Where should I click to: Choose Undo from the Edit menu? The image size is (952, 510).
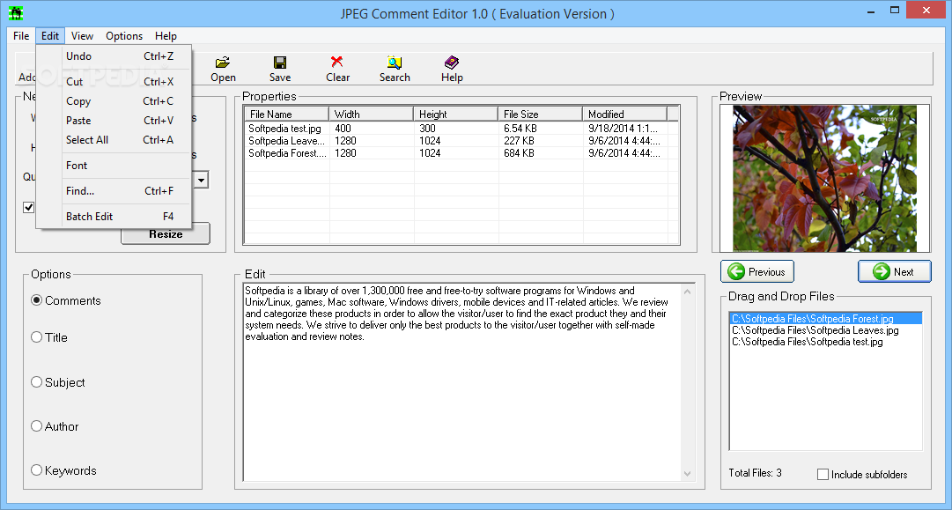coord(114,55)
